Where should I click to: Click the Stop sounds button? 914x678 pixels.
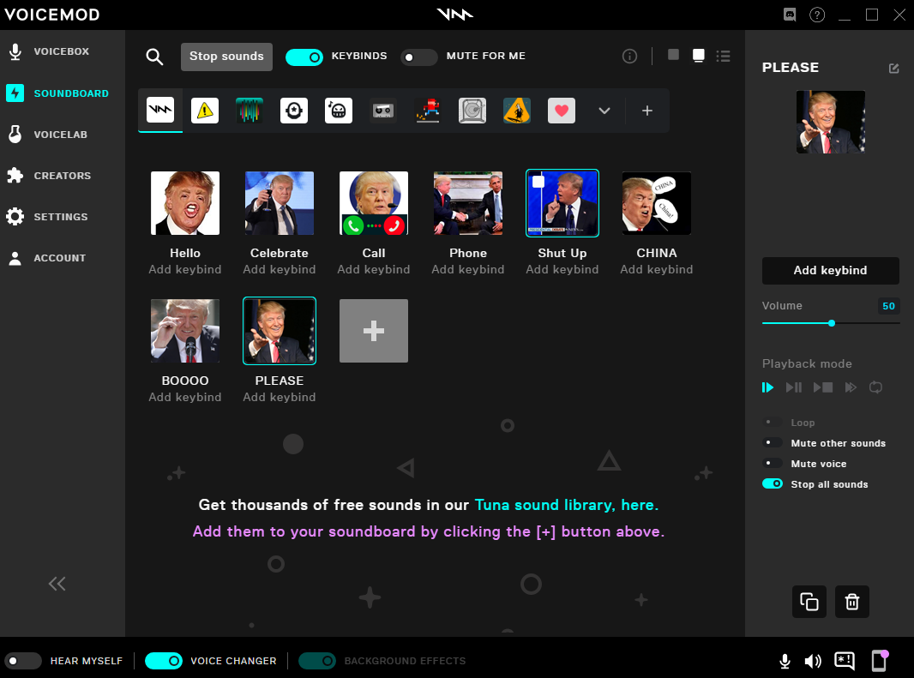[226, 57]
